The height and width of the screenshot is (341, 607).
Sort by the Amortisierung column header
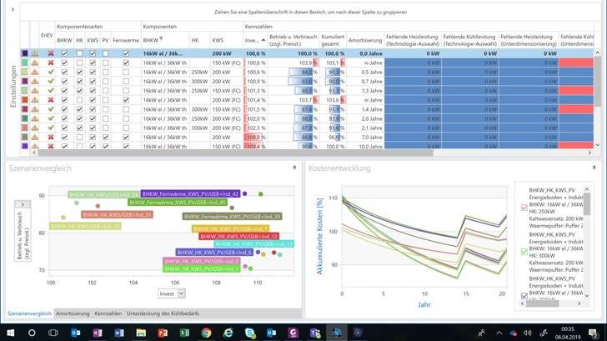click(364, 39)
